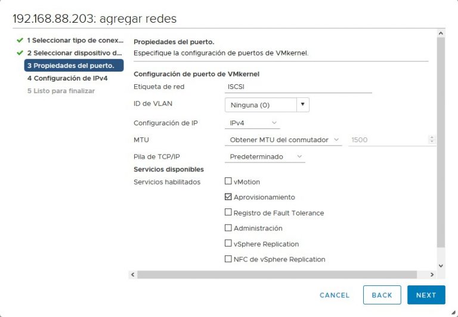Click horizontal scrollbar right arrow
The width and height of the screenshot is (458, 317).
(432, 275)
